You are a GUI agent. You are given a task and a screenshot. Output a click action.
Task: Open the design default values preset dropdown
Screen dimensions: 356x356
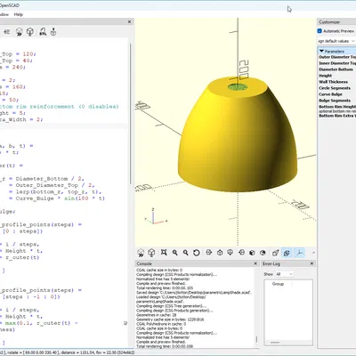click(336, 41)
